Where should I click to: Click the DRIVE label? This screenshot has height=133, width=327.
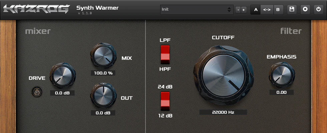click(x=37, y=78)
